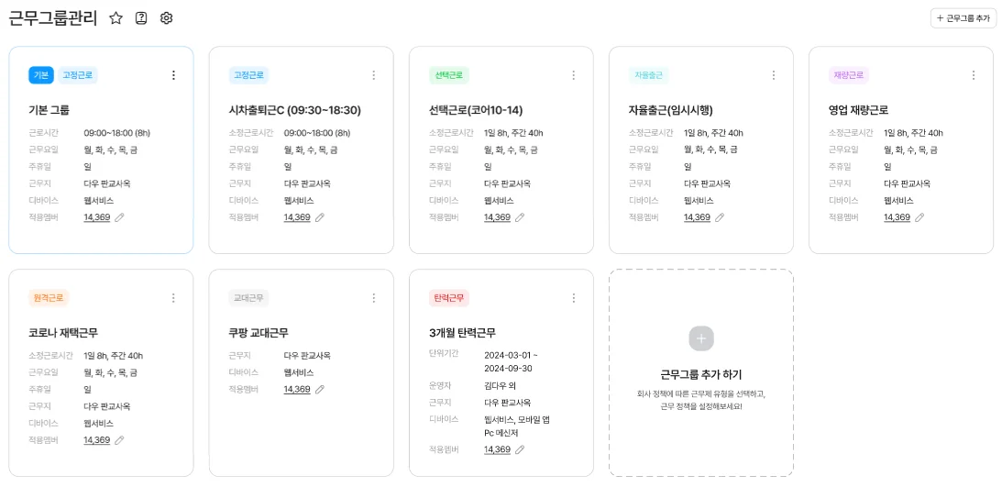Image resolution: width=1002 pixels, height=487 pixels.
Task: Select the 영업 재량근로 card title
Action: click(858, 110)
